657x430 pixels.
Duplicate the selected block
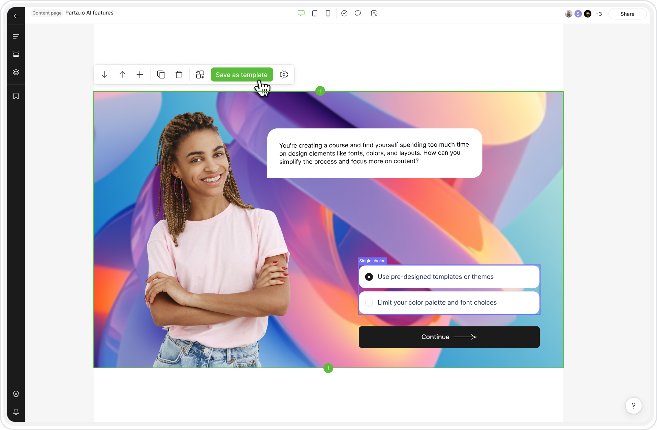(x=161, y=75)
